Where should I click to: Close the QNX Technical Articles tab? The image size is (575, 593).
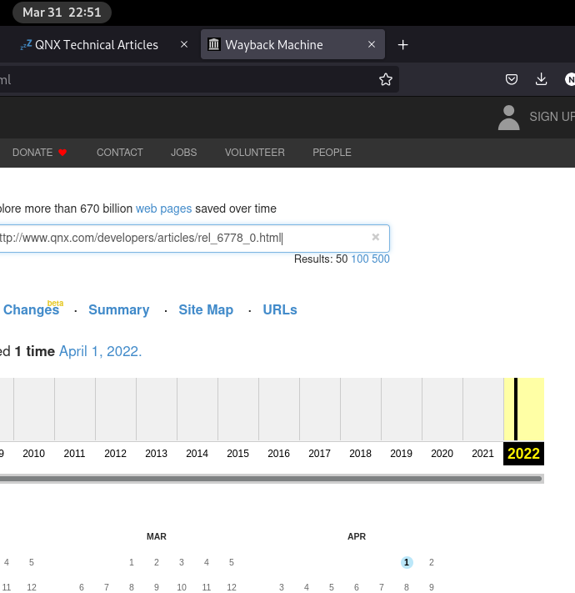point(184,45)
